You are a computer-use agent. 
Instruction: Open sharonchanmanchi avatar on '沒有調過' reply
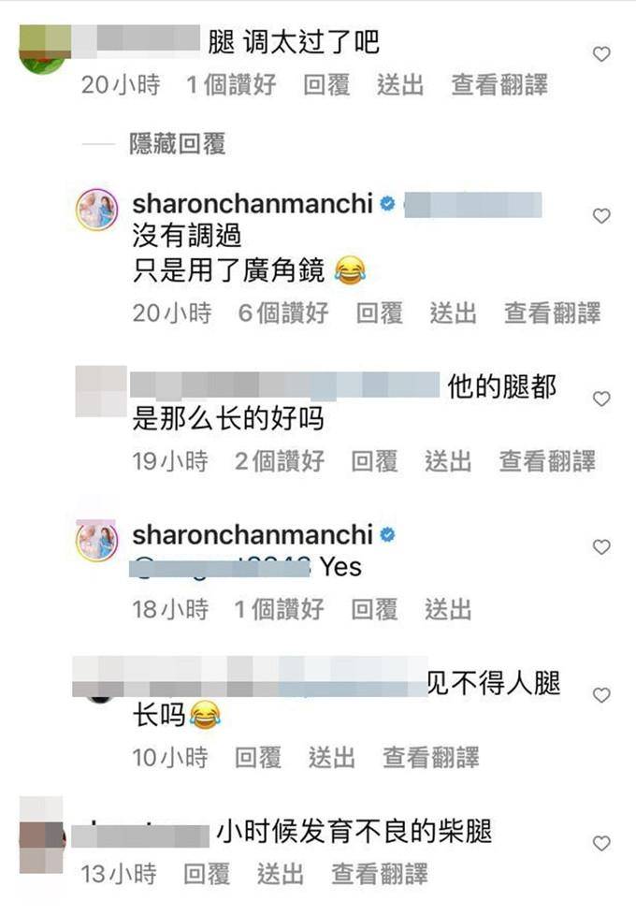(97, 210)
